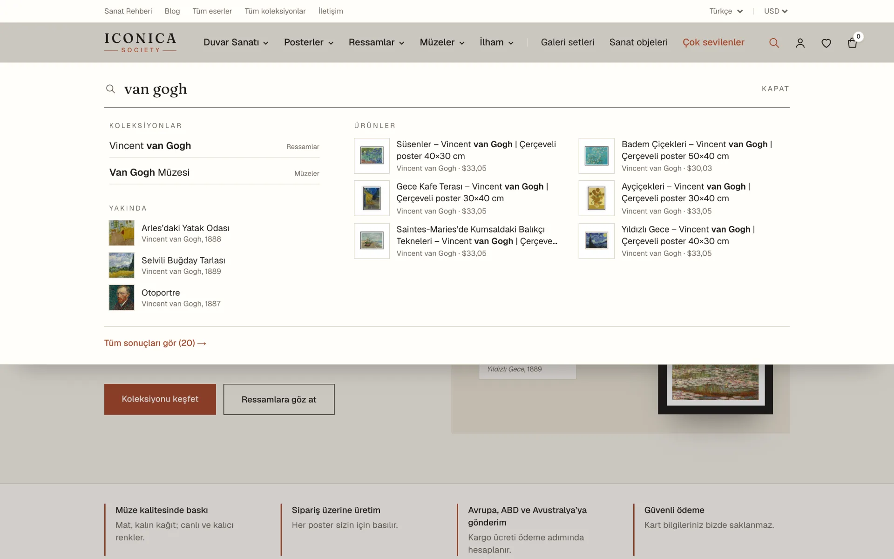Screen dimensions: 894x559
Task: Open Sanat Rehberi link
Action: [128, 11]
